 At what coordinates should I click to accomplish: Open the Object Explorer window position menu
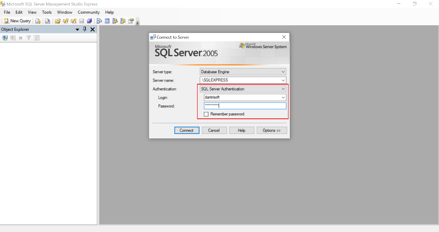(x=77, y=29)
